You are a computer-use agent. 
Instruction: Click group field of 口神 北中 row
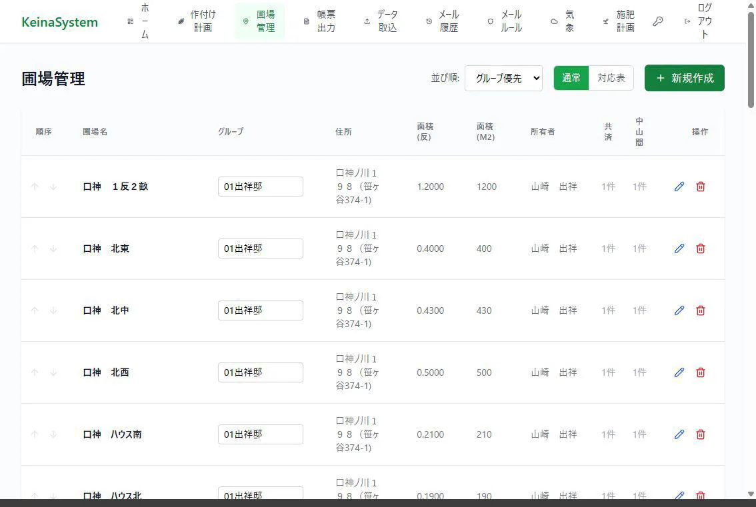pyautogui.click(x=260, y=310)
